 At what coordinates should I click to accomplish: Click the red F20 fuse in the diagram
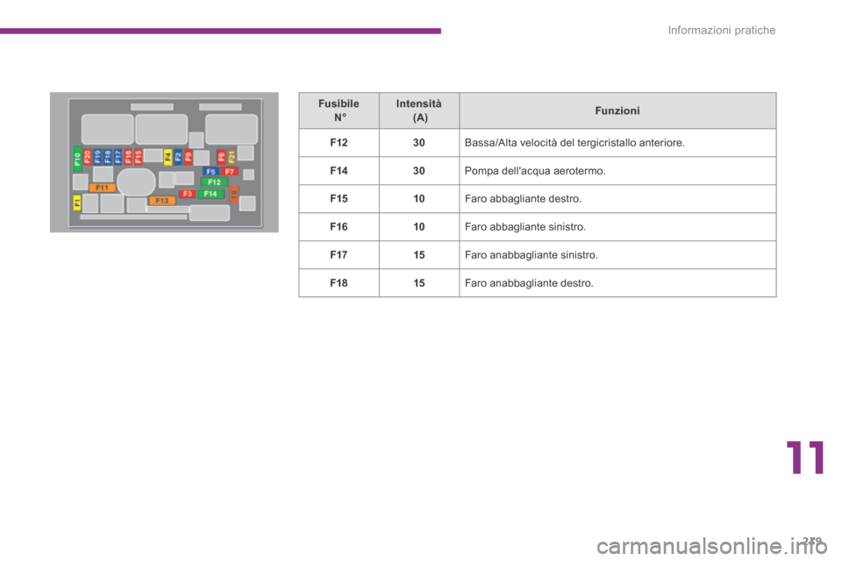[88, 156]
